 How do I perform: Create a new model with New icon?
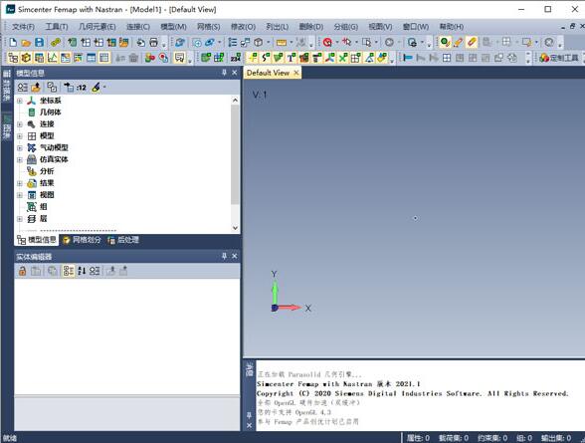point(13,42)
